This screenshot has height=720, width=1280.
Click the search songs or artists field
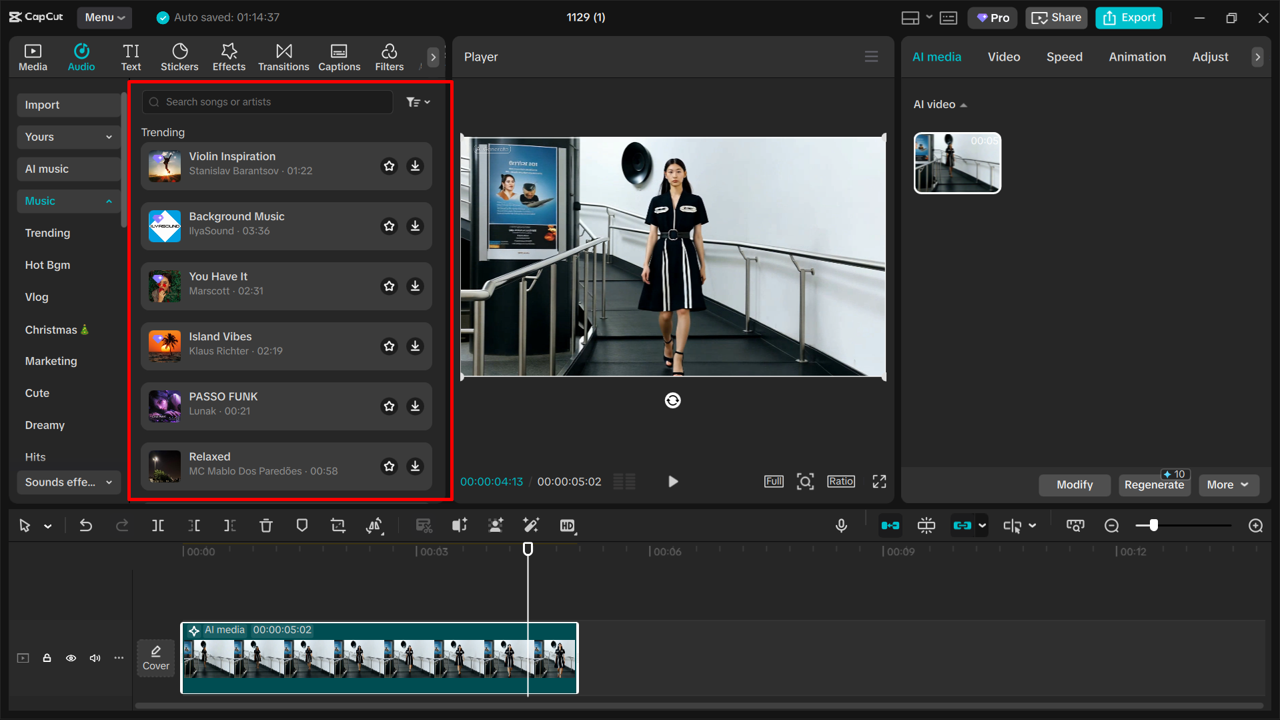pos(267,102)
